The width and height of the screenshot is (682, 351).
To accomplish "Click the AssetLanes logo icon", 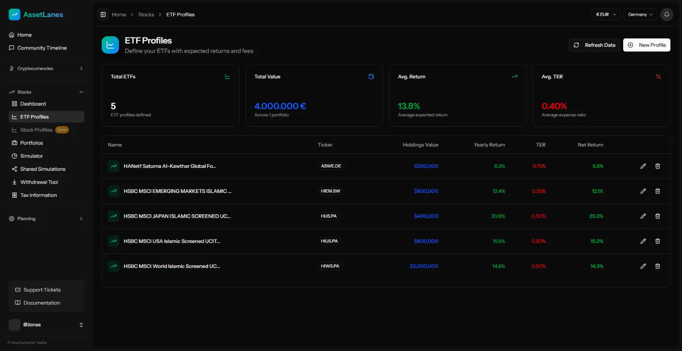I will 14,14.
